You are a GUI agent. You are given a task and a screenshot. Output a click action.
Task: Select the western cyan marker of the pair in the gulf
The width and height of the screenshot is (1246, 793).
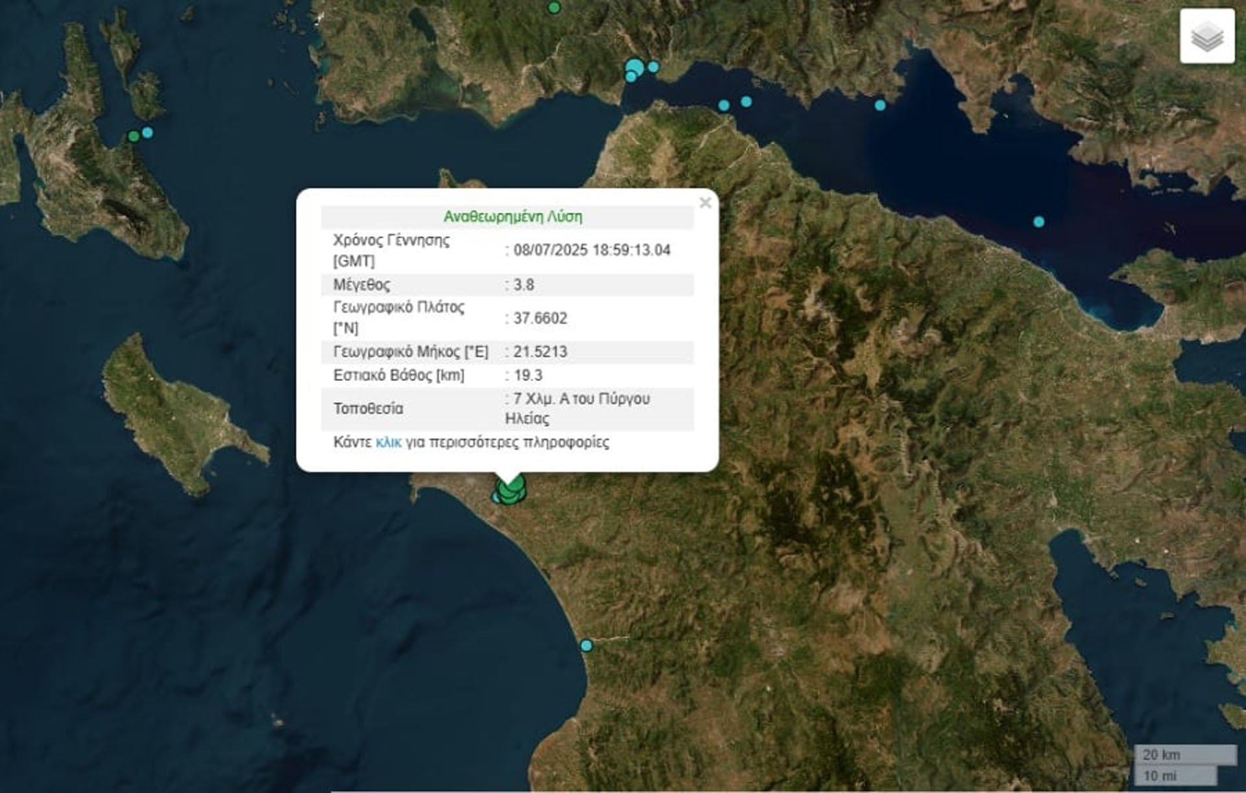coord(724,106)
